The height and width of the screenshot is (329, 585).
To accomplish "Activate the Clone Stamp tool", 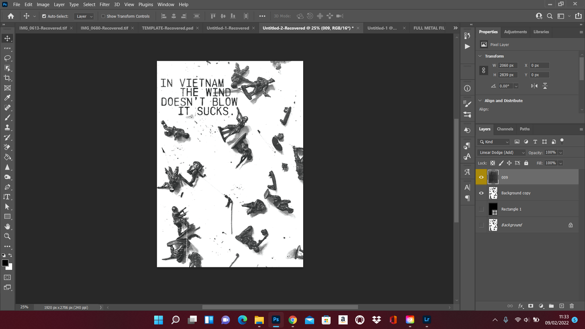I will 7,128.
